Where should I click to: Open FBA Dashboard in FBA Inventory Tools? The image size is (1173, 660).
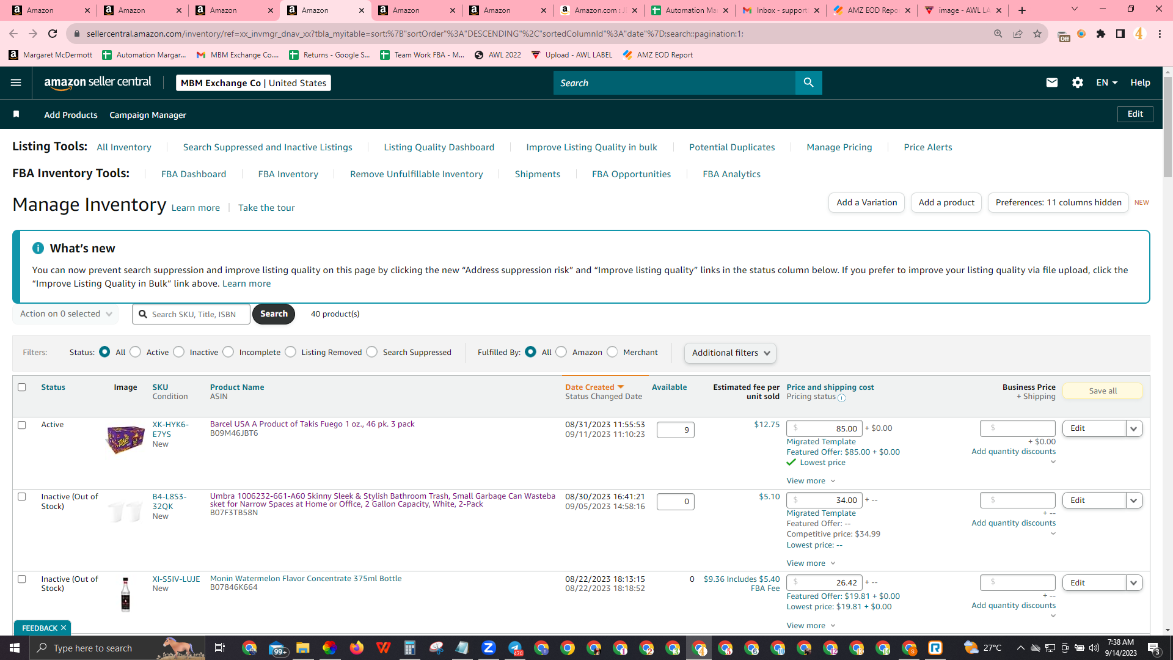click(x=194, y=174)
